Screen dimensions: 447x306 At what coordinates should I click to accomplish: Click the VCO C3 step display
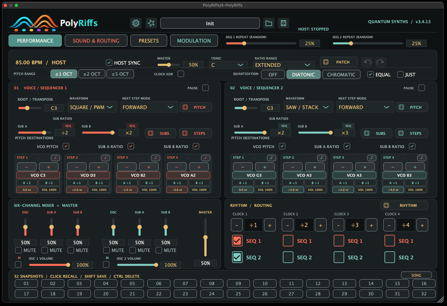(38, 175)
